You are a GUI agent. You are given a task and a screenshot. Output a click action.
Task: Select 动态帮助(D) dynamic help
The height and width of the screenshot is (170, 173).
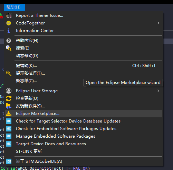click(84, 56)
